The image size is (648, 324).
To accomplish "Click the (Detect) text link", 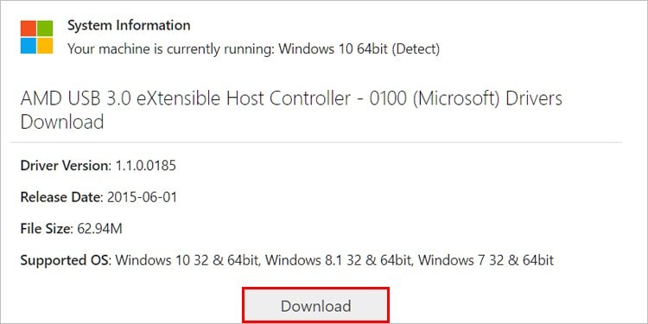I will (x=415, y=49).
